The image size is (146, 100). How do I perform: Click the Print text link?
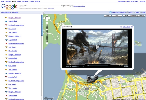[131, 12]
